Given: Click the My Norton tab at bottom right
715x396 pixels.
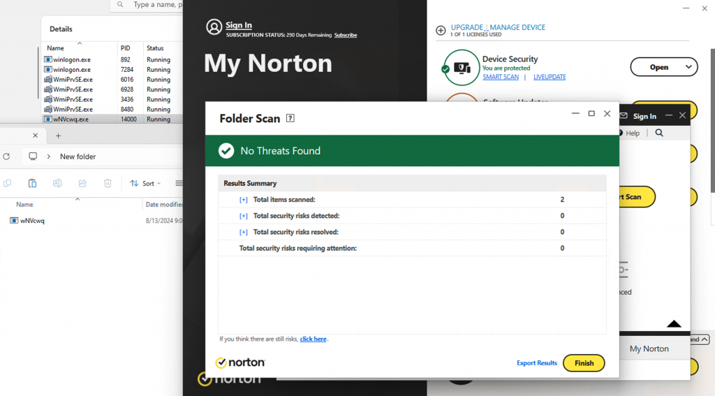Looking at the screenshot, I should coord(649,349).
